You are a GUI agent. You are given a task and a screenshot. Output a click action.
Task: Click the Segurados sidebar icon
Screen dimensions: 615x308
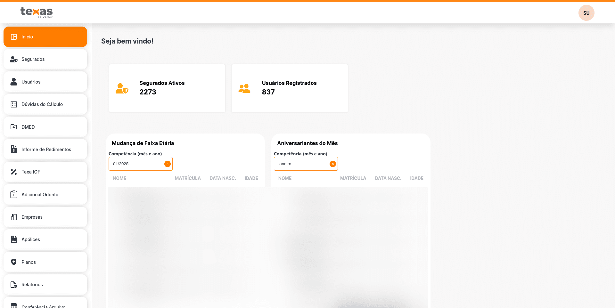coord(14,59)
